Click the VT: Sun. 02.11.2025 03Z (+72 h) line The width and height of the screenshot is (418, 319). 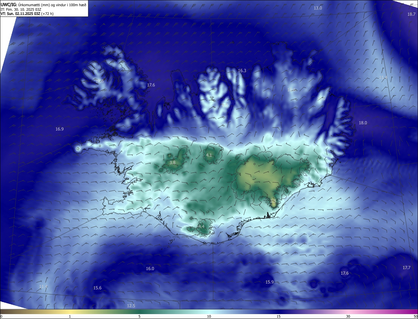[x=27, y=14]
